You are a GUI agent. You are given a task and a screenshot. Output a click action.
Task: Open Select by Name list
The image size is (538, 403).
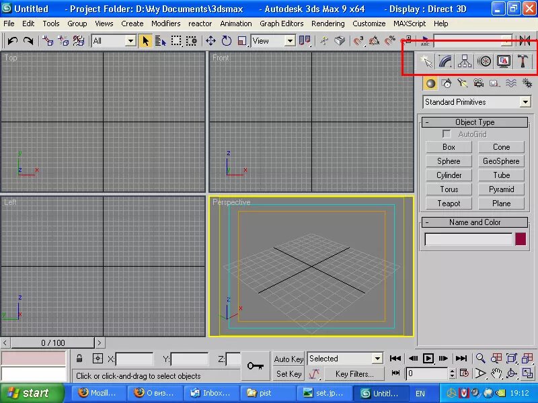point(160,41)
